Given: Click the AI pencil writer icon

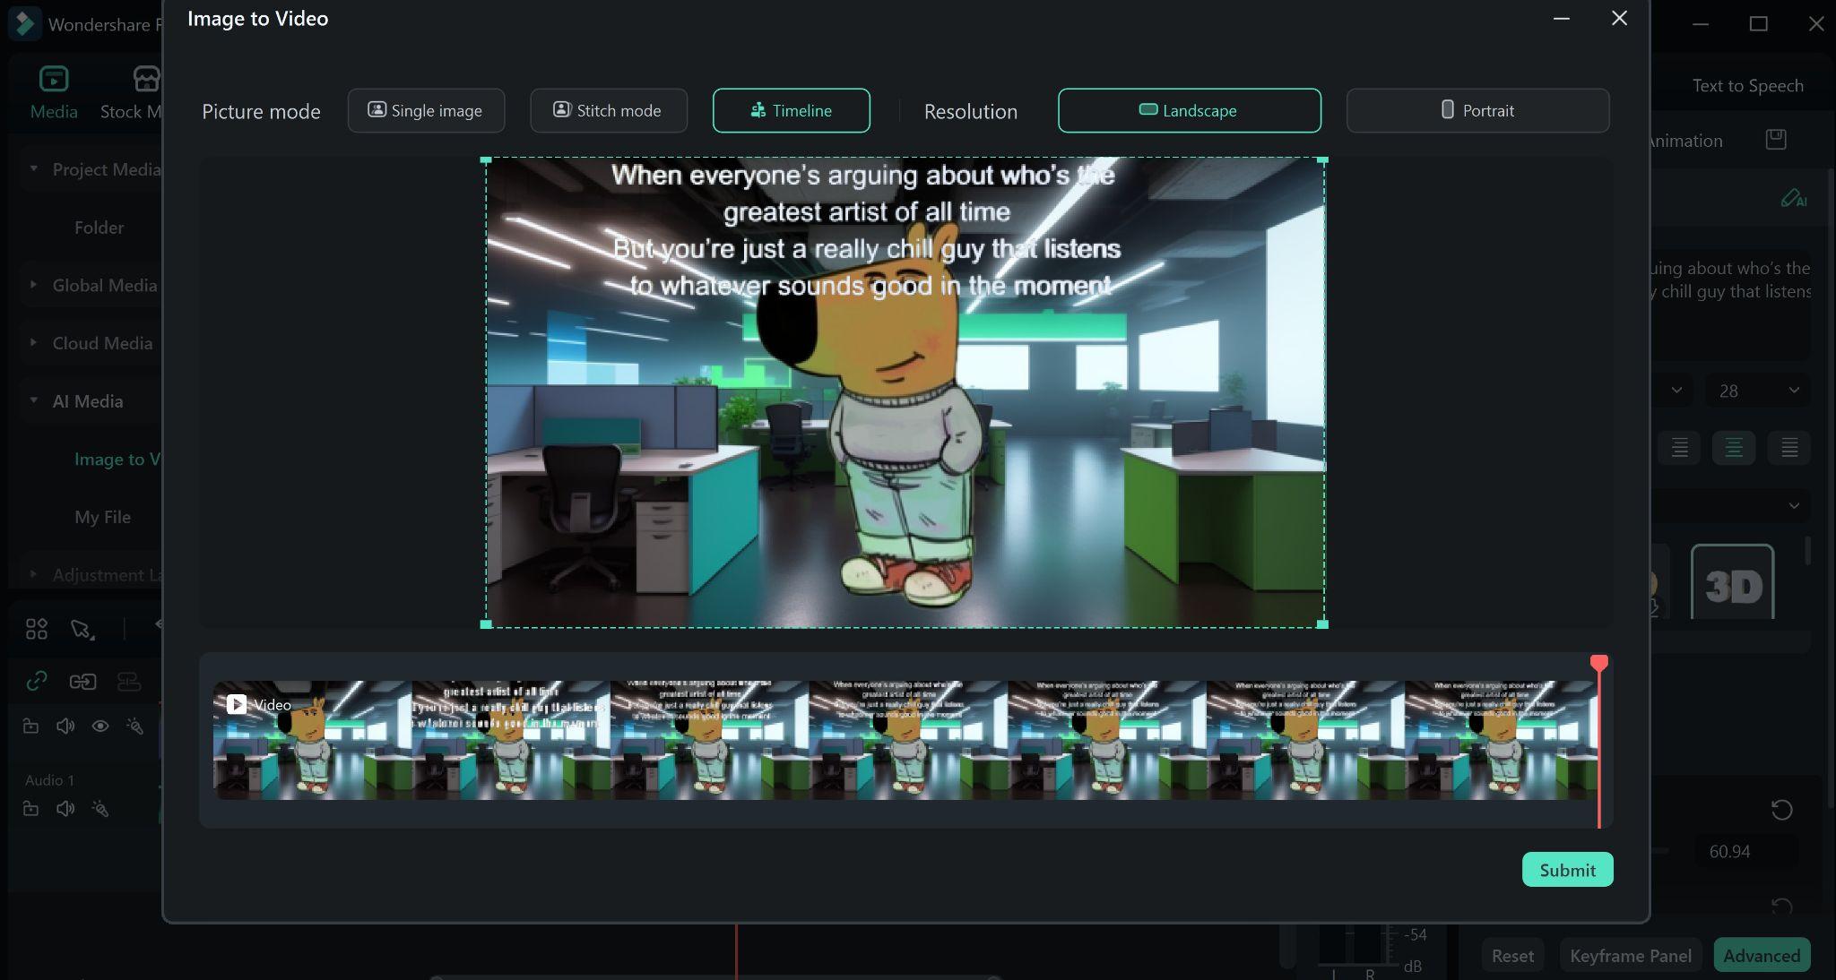Looking at the screenshot, I should [x=1793, y=198].
